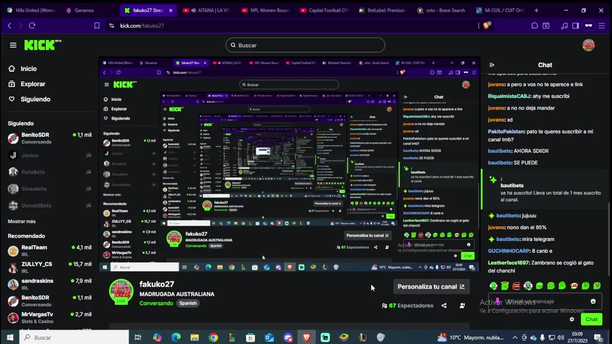Open ZULLYY_CS recommended channel
The width and height of the screenshot is (612, 344).
pyautogui.click(x=50, y=268)
